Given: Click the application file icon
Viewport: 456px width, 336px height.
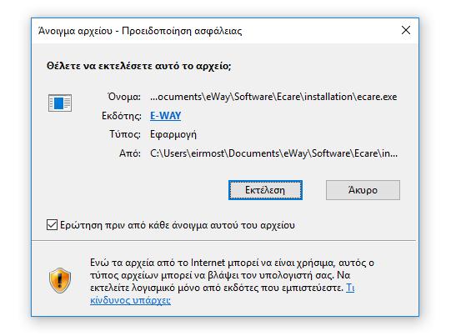Looking at the screenshot, I should (60, 103).
